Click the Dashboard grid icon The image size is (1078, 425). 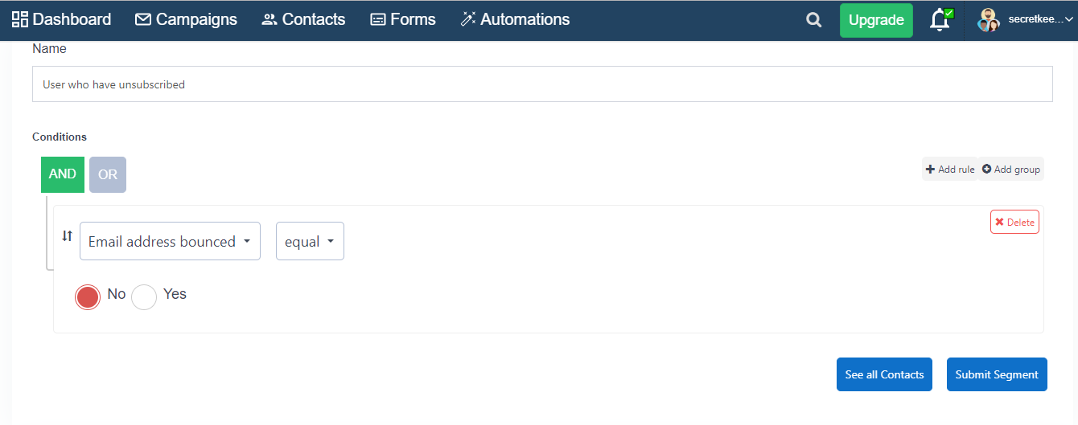point(20,19)
